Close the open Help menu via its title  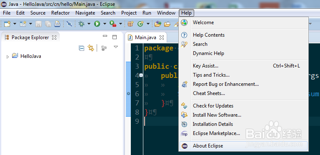[x=187, y=13]
